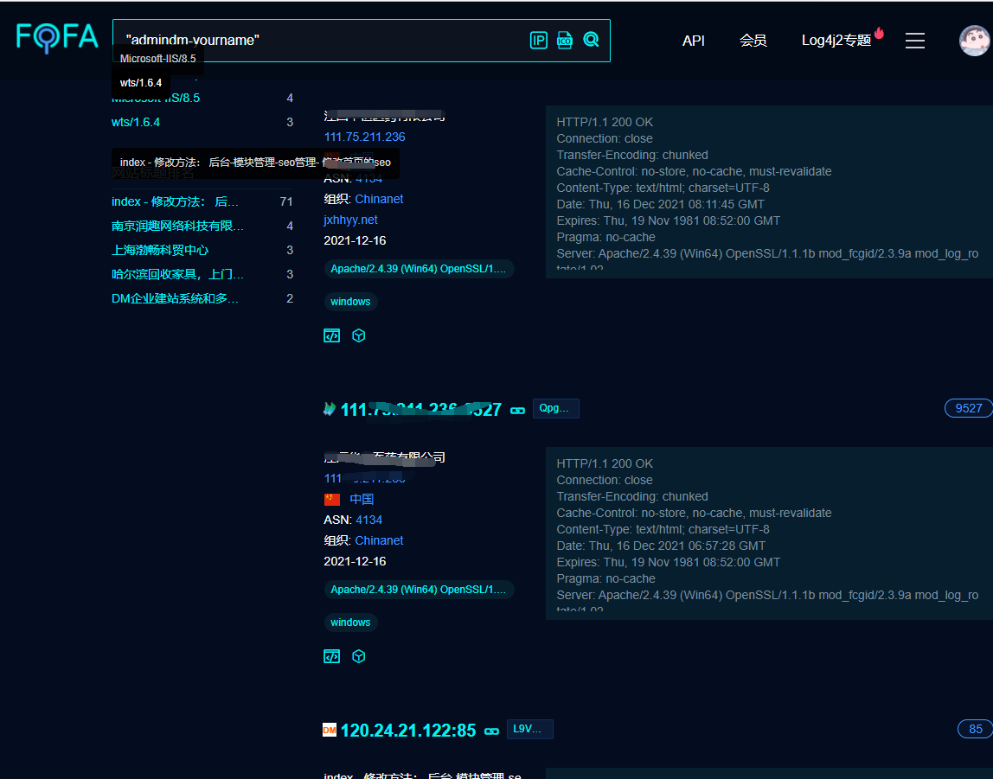Open the API menu

click(x=694, y=41)
